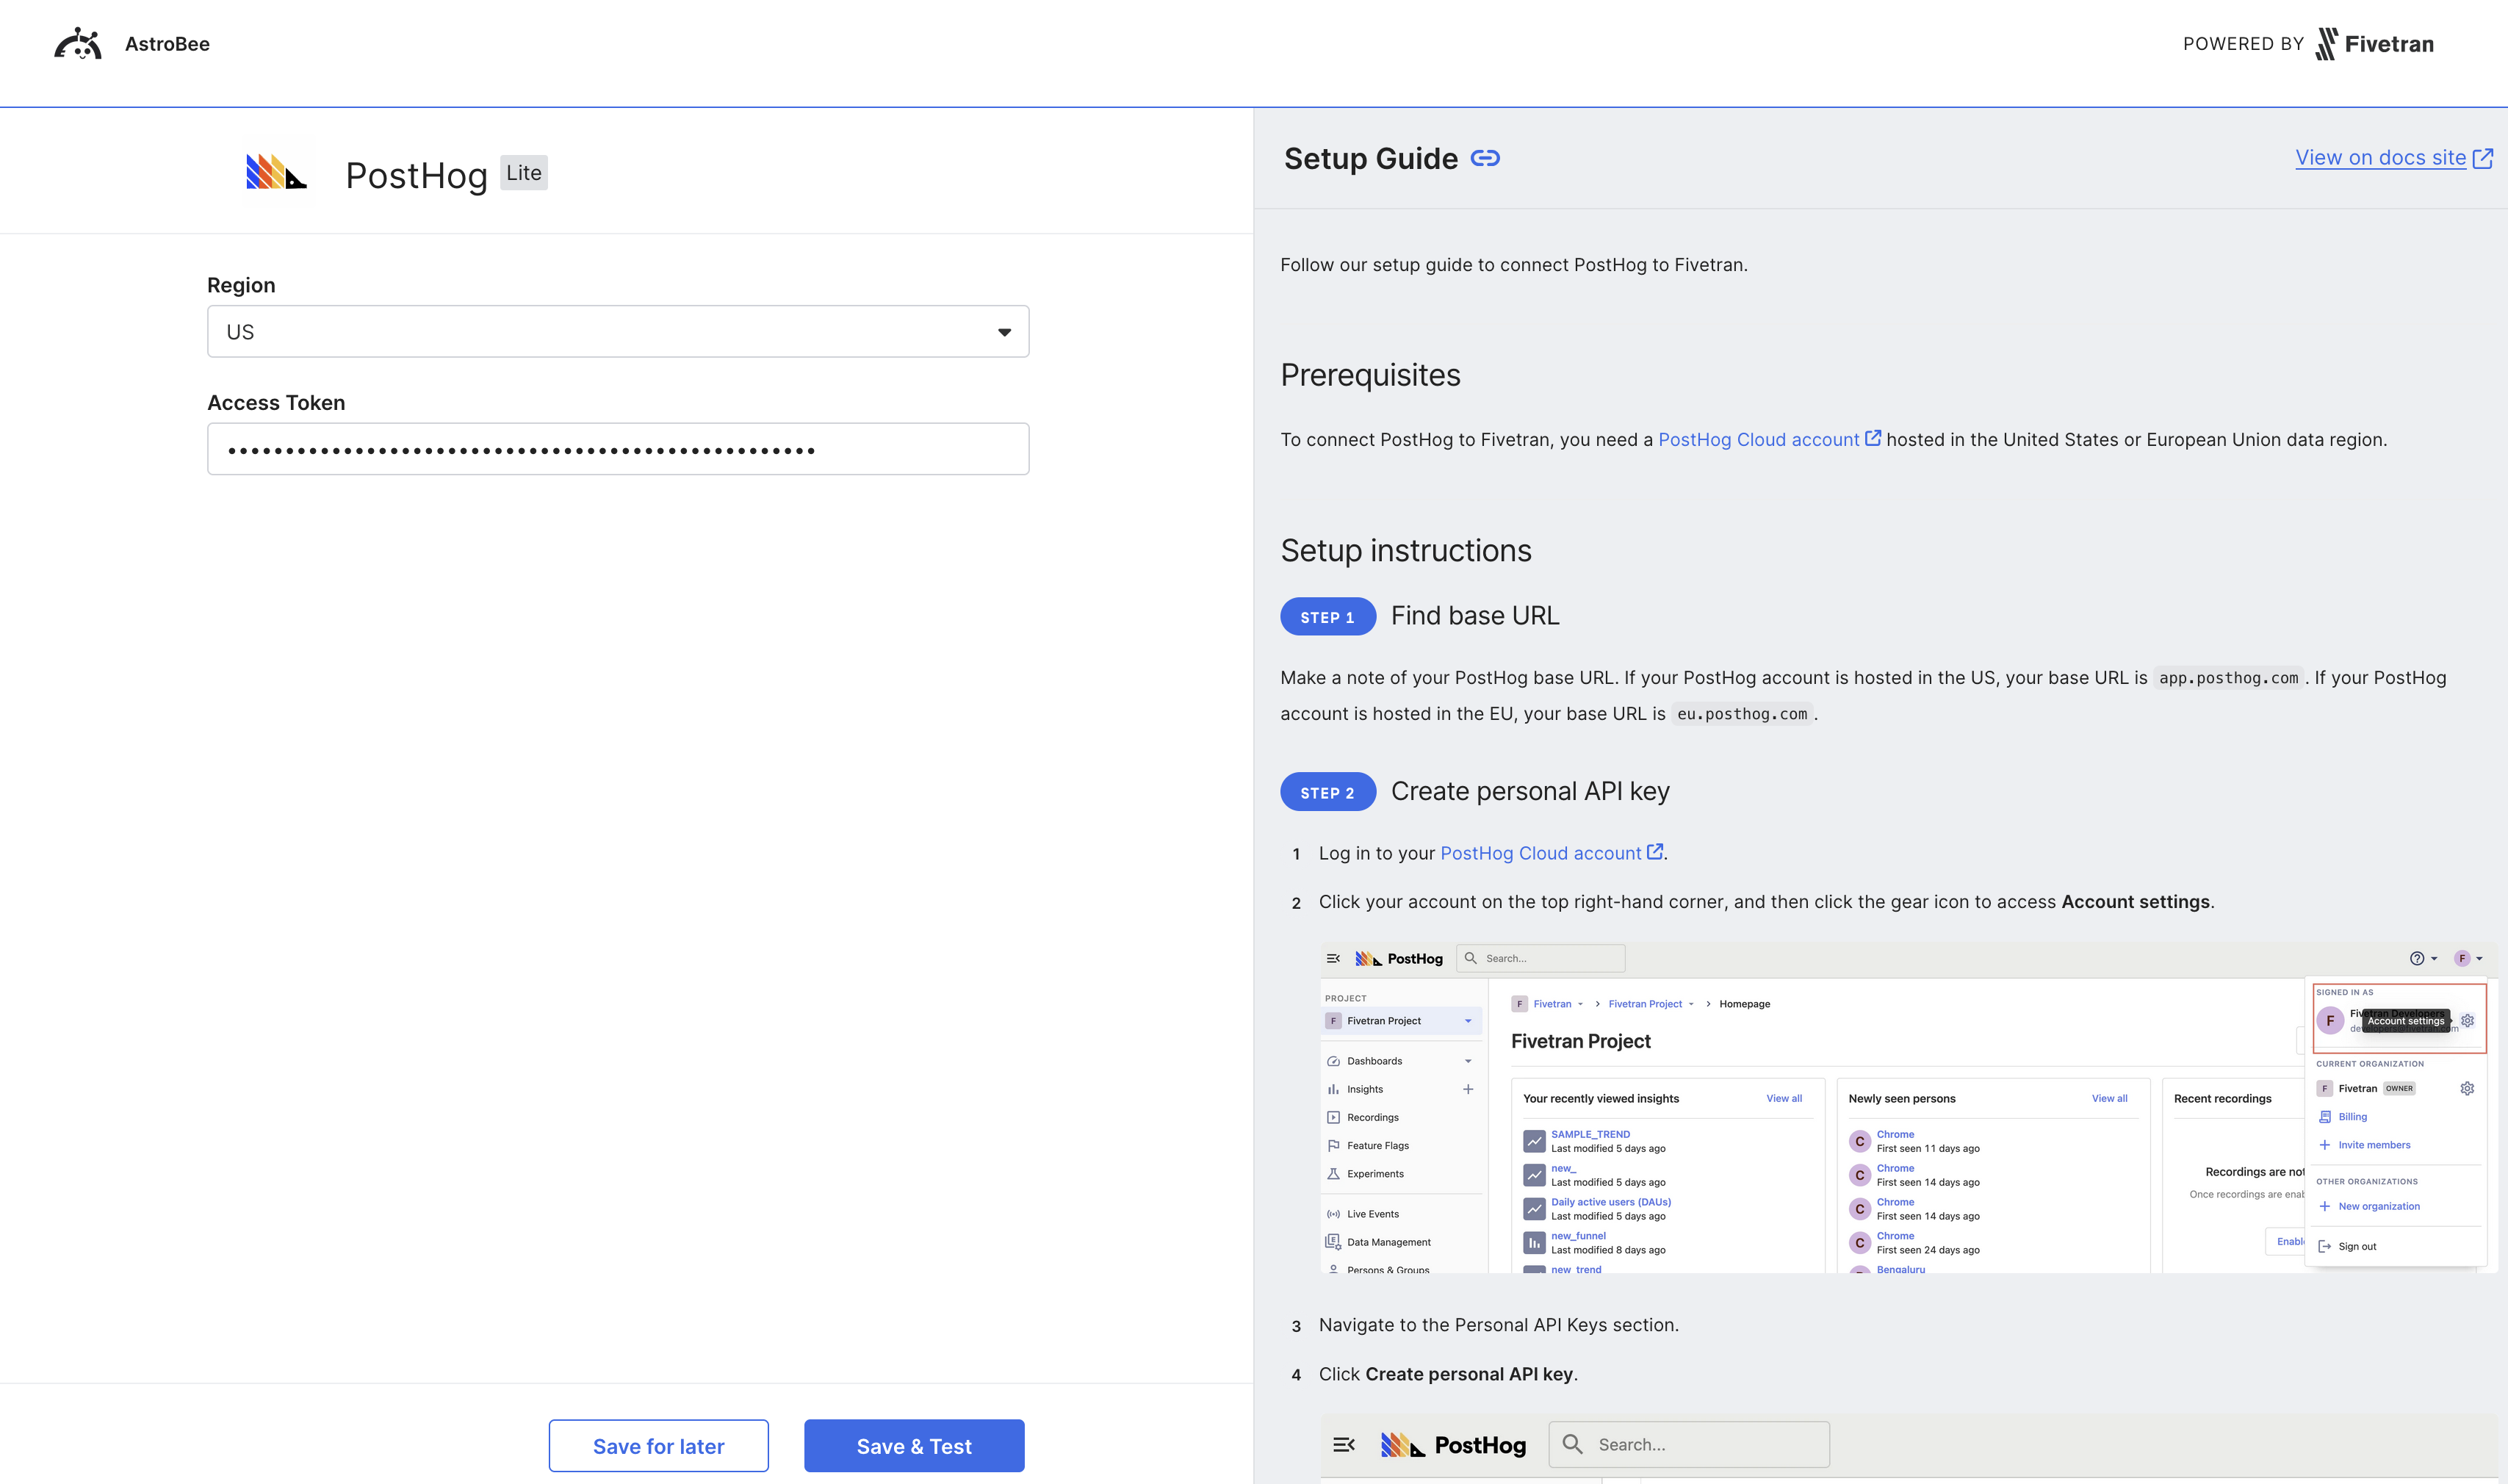The height and width of the screenshot is (1484, 2508).
Task: Open View on docs site link
Action: point(2380,158)
